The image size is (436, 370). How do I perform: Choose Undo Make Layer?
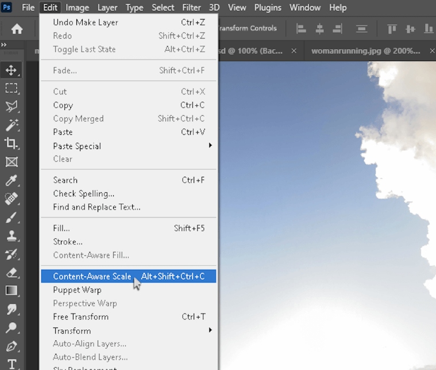click(x=129, y=22)
